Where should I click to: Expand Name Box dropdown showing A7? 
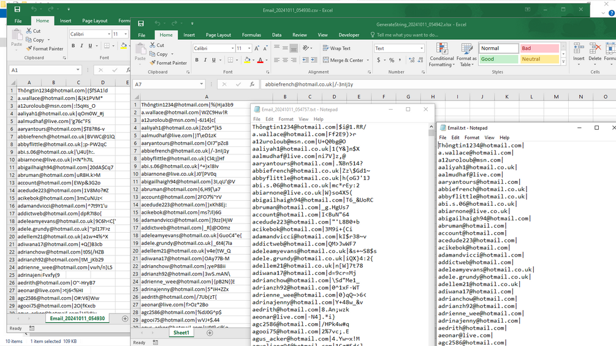[x=202, y=84]
